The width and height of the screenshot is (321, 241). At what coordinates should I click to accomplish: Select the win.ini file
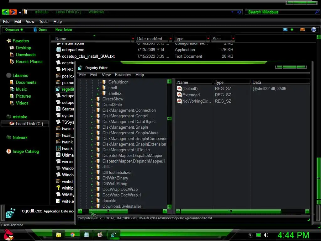pyautogui.click(x=68, y=162)
